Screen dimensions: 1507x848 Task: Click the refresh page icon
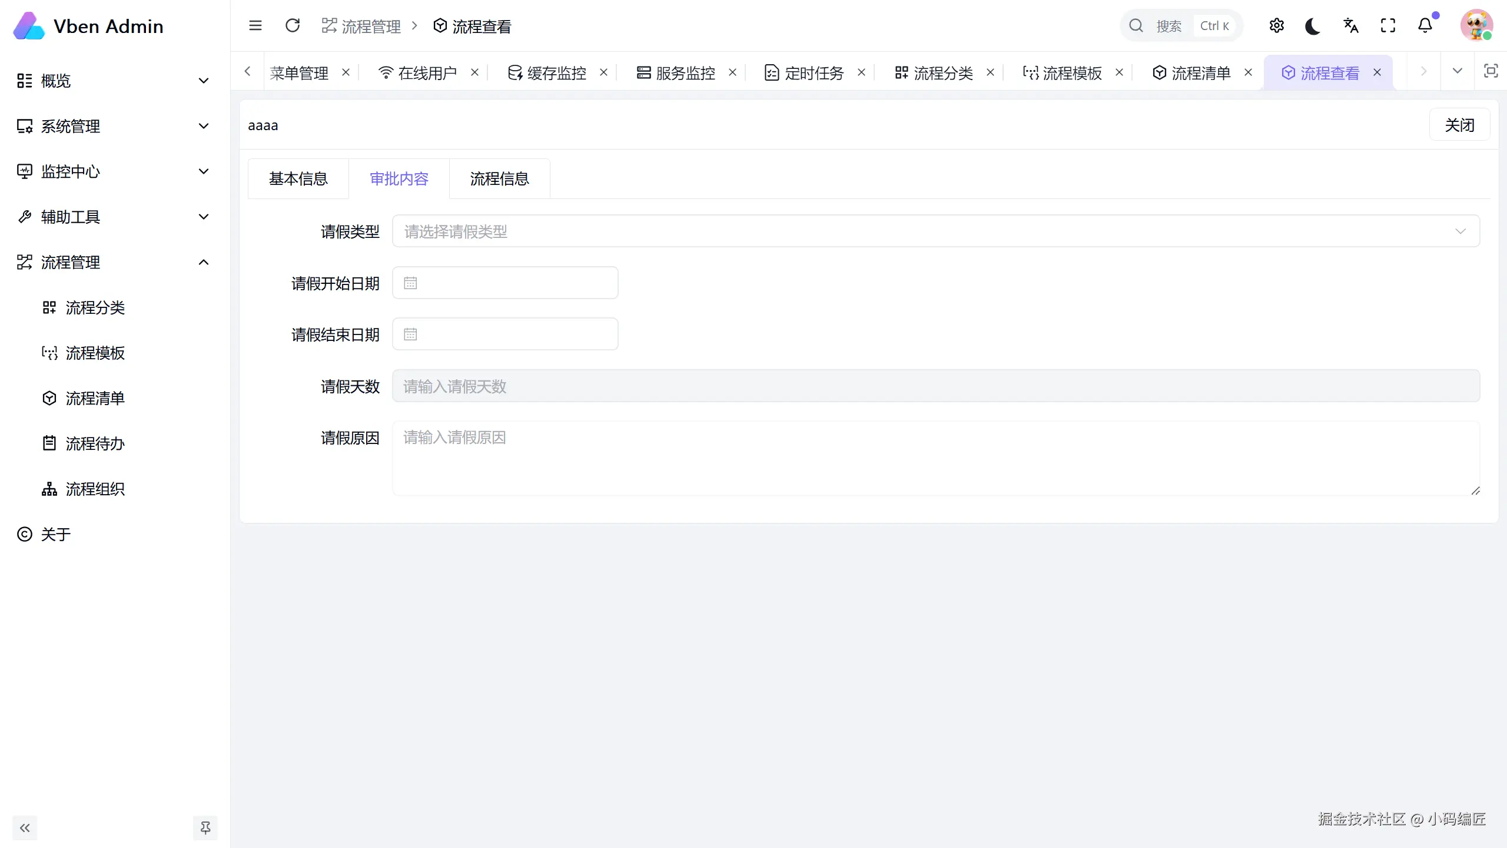(293, 26)
